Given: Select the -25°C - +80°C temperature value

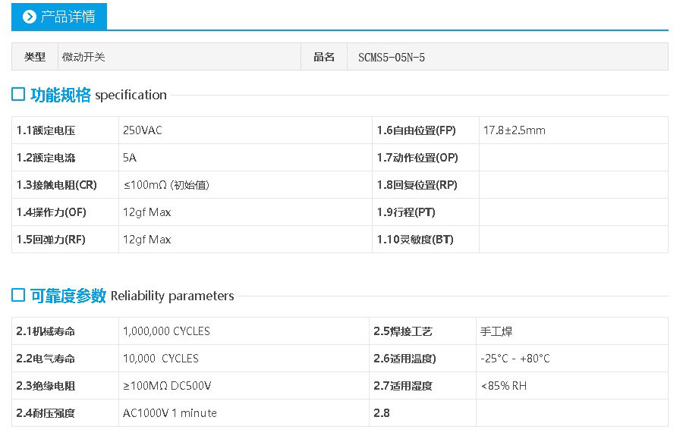Looking at the screenshot, I should tap(515, 359).
